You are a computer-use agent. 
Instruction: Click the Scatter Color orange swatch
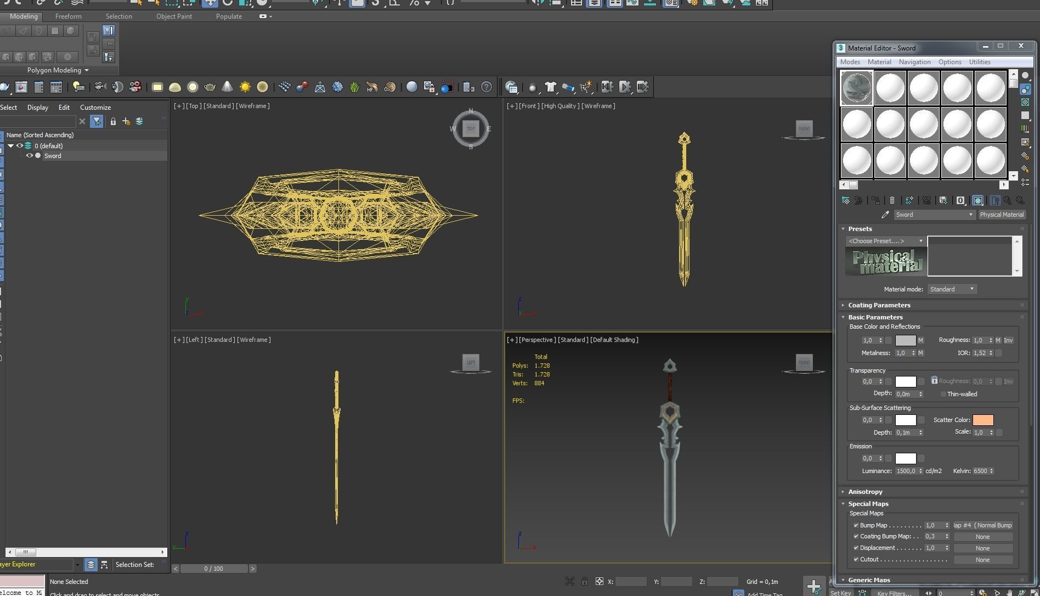tap(982, 420)
